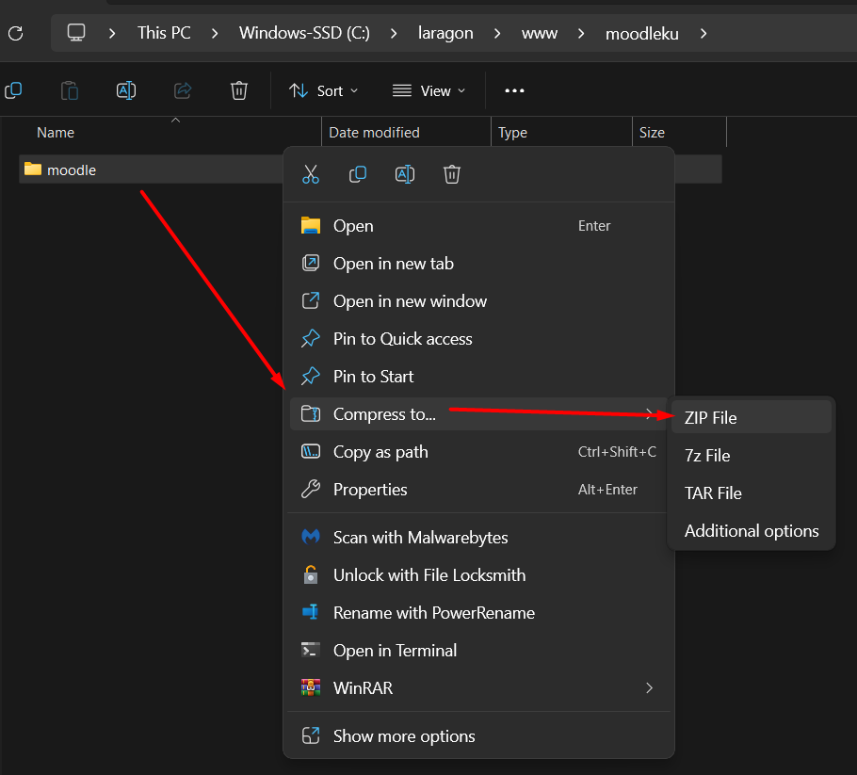This screenshot has height=775, width=857.
Task: Click the Copy icon in context menu
Action: (x=358, y=174)
